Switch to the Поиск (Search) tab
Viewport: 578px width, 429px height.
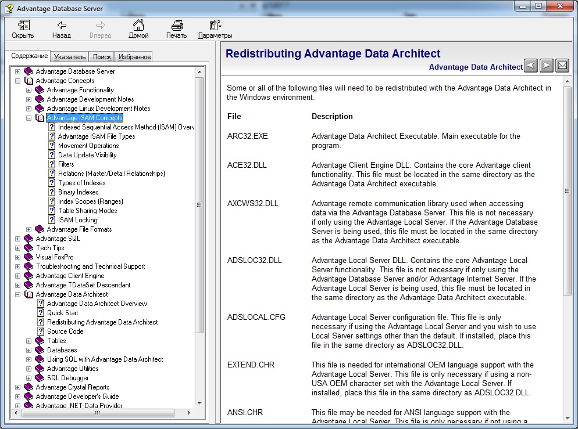tap(102, 57)
